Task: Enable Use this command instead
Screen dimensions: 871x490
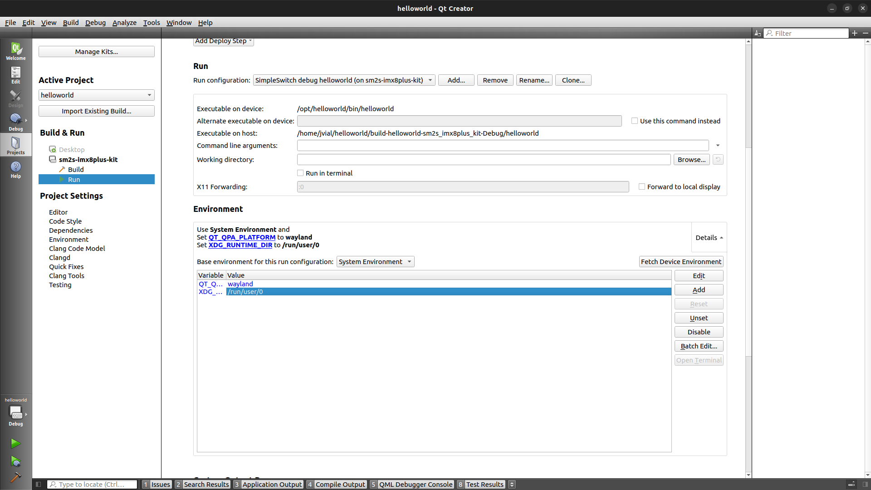Action: tap(635, 121)
